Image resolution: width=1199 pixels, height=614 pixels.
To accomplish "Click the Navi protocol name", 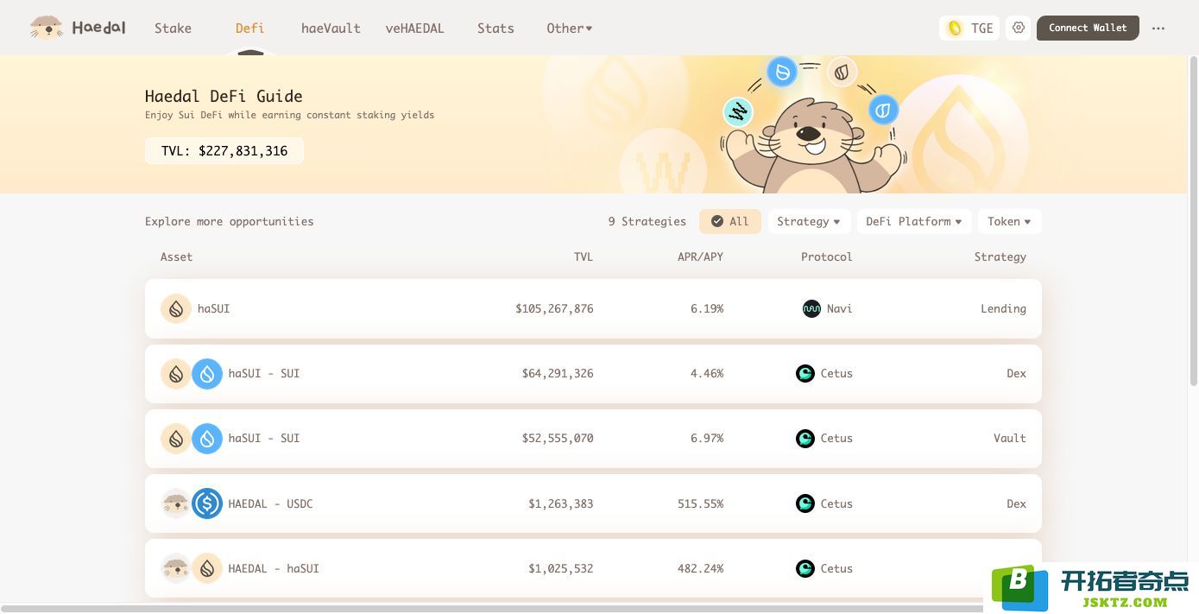I will 839,308.
